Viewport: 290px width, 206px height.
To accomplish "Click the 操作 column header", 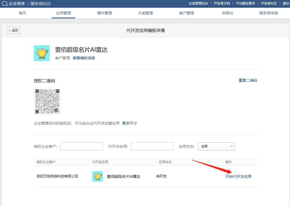I will [x=229, y=162].
